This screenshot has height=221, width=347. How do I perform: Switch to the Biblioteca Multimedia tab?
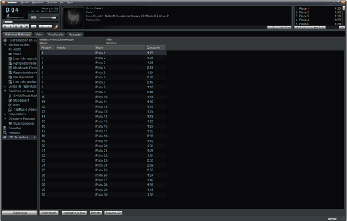point(18,35)
